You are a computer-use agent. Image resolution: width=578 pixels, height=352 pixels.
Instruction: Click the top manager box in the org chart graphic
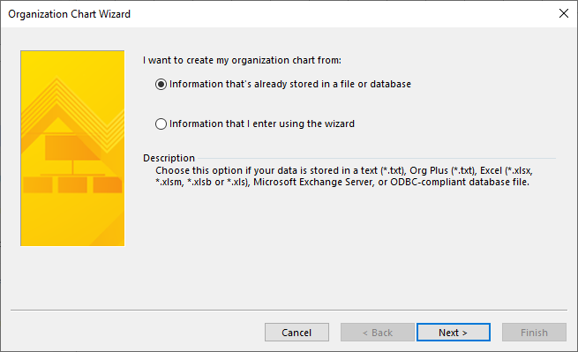click(72, 147)
